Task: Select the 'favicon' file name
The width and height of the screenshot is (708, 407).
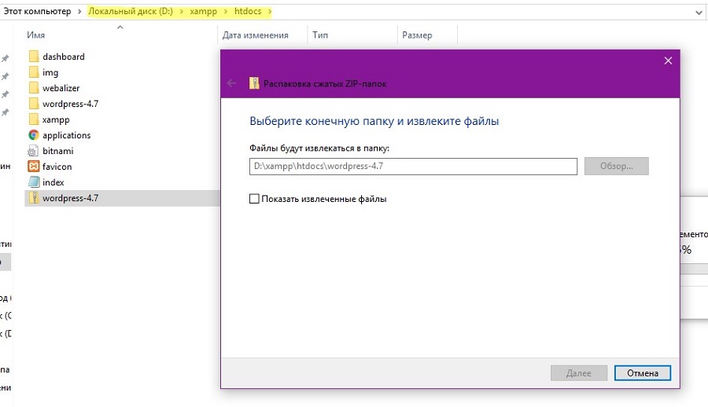Action: click(57, 167)
